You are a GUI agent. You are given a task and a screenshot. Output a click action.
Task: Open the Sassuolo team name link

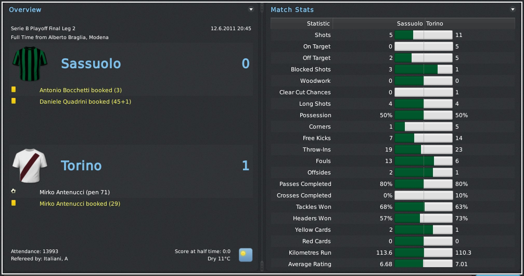(x=91, y=64)
